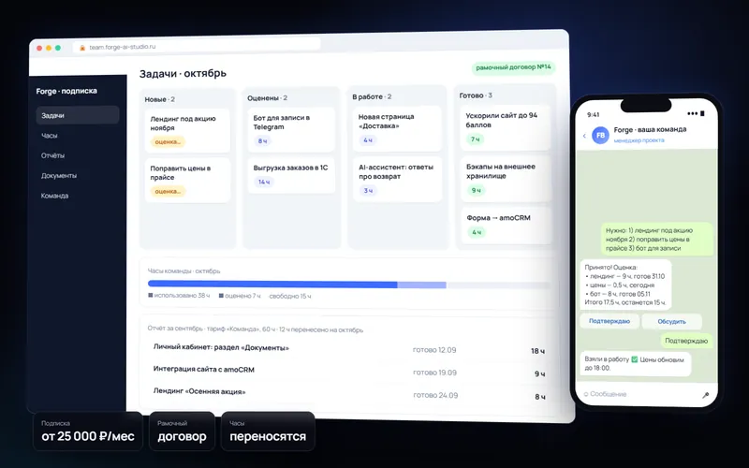Tap the Обсудить button in the phone chat

click(671, 321)
